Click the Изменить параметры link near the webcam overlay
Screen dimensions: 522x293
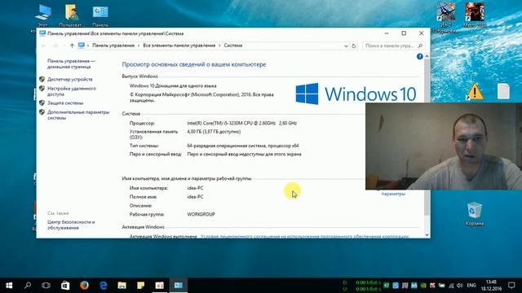pyautogui.click(x=393, y=194)
